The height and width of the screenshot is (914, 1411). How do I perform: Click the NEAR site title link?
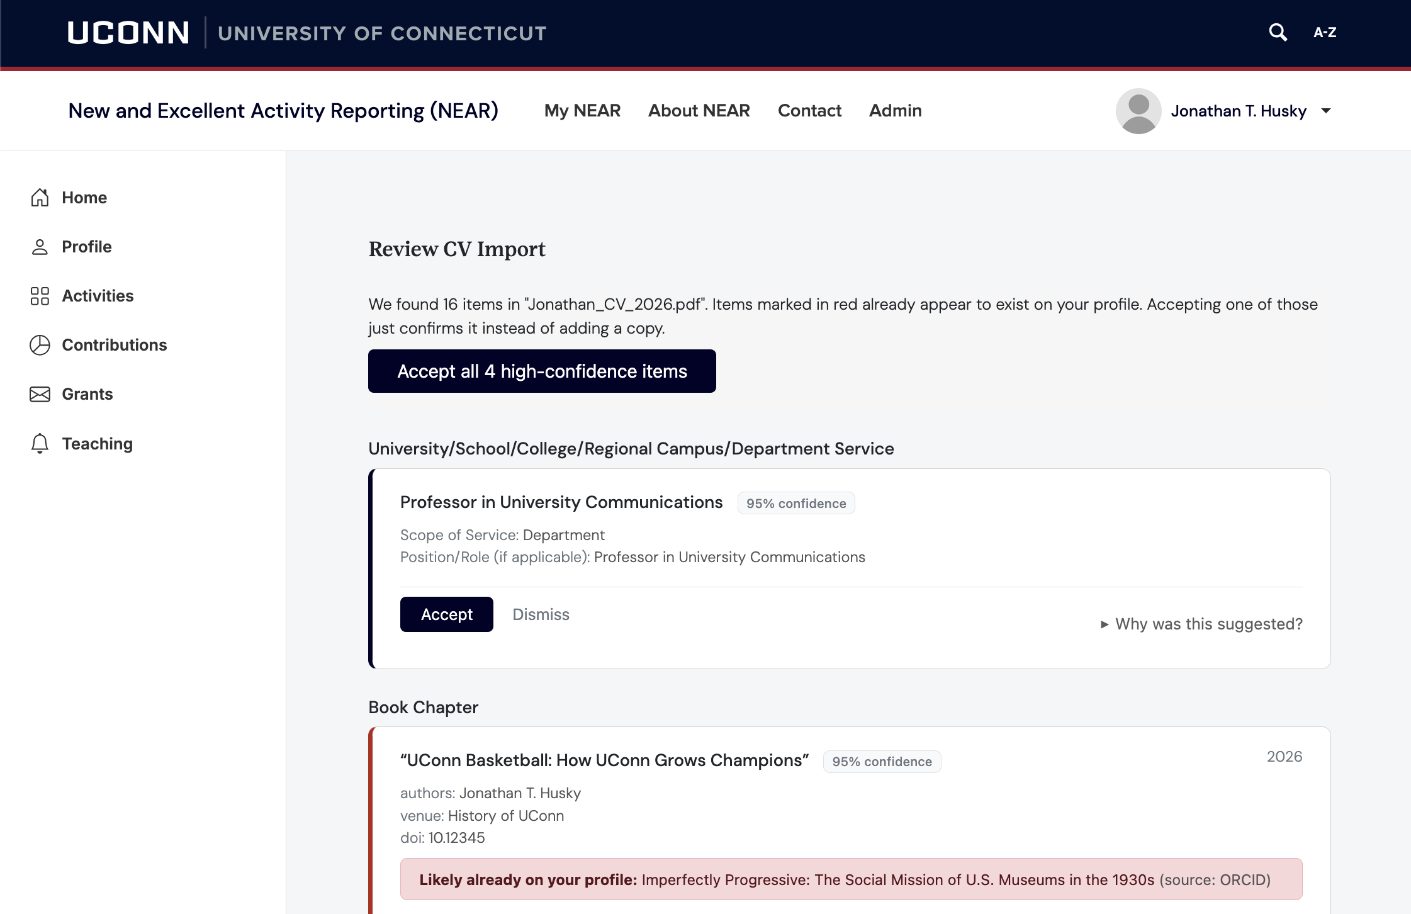(x=283, y=111)
